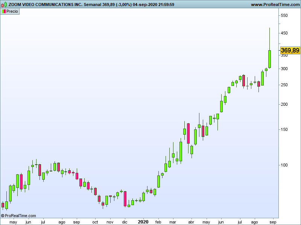The image size is (301, 225).
Task: Click the 450 price axis label
Action: tap(284, 33)
